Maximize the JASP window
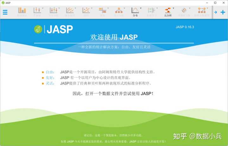The height and width of the screenshot is (146, 228). (x=215, y=3)
